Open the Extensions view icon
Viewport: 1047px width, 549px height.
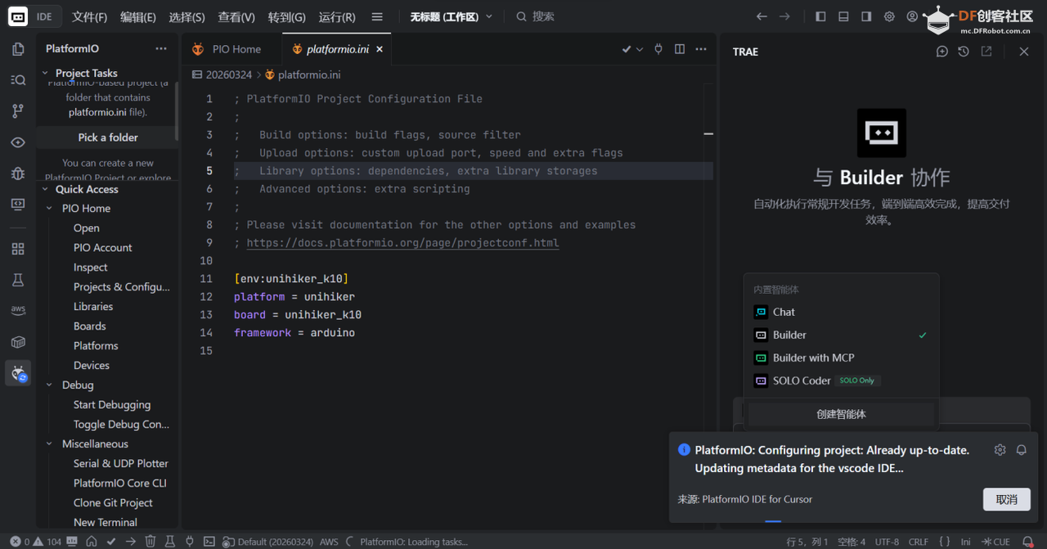coord(18,249)
